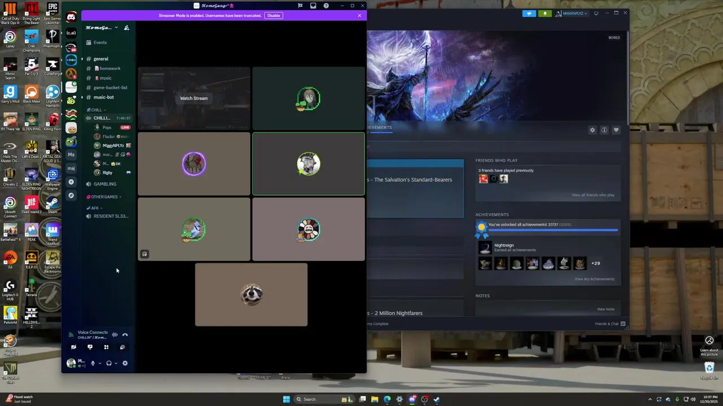Open the Ms server icon in Discord
This screenshot has height=406, width=723.
[71, 155]
